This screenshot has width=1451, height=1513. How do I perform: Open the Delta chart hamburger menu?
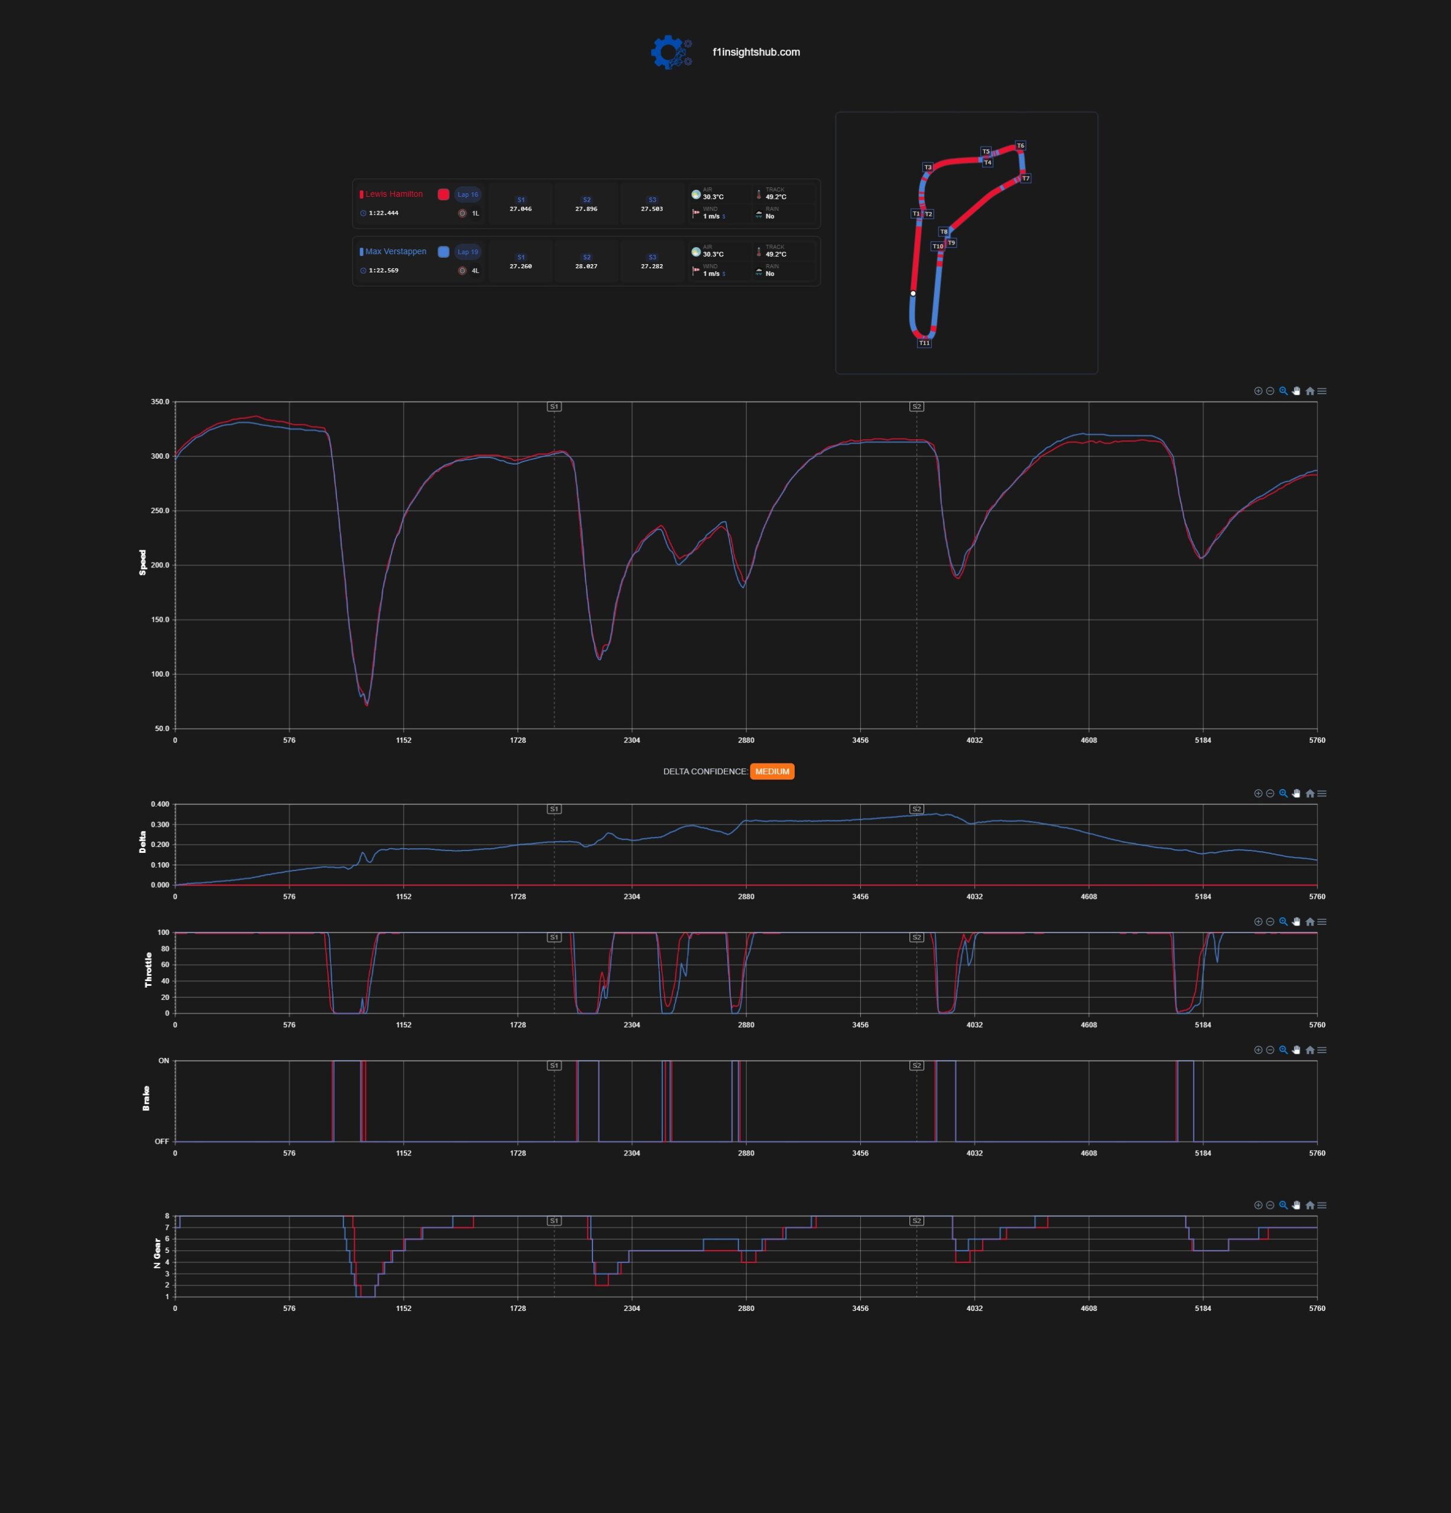click(x=1322, y=794)
